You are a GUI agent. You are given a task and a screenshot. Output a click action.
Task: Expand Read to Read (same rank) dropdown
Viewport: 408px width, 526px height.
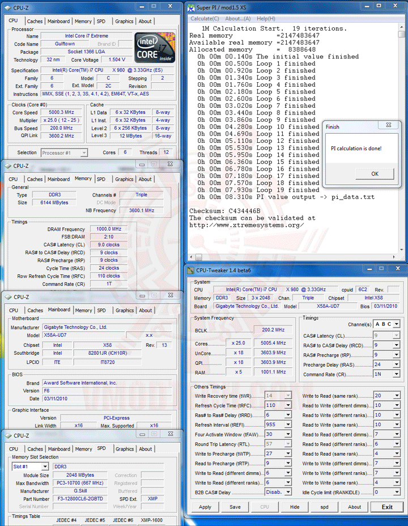point(397,453)
